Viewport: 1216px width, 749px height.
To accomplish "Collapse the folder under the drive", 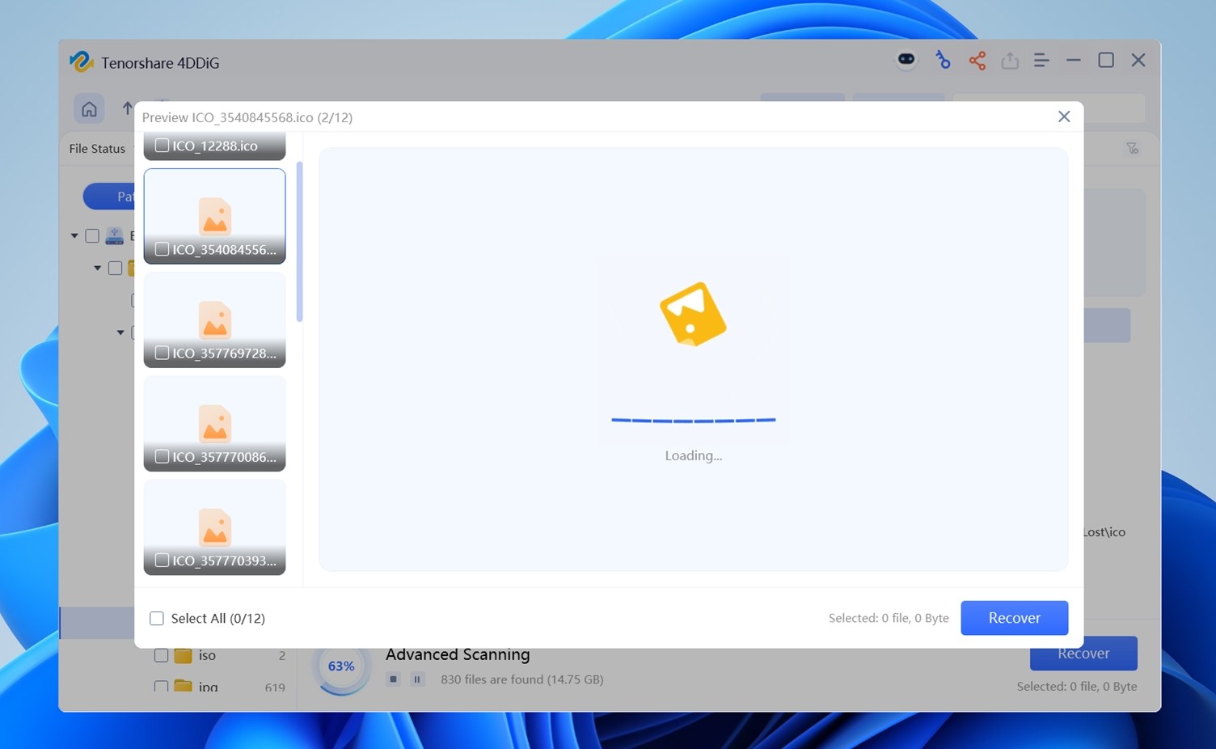I will coord(97,268).
